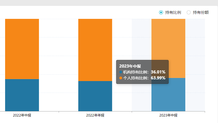Click the 个人持有比例 63.99% tooltip line

(142, 78)
